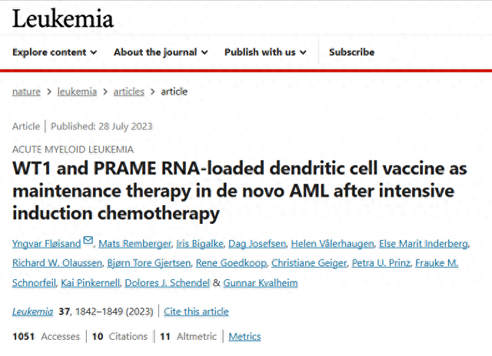Viewport: 492px width, 356px height.
Task: Click the italic Leukemia journal citation link
Action: point(32,311)
